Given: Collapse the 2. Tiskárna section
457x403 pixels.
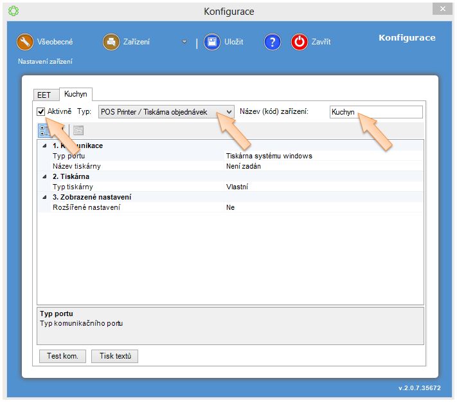Looking at the screenshot, I should (44, 176).
